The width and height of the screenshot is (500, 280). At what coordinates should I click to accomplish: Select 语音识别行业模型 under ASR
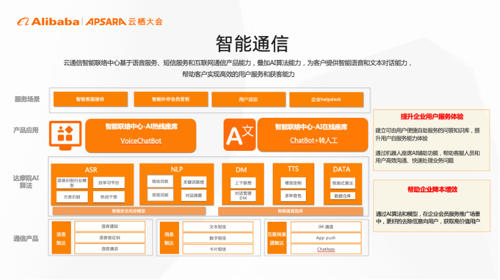click(72, 183)
